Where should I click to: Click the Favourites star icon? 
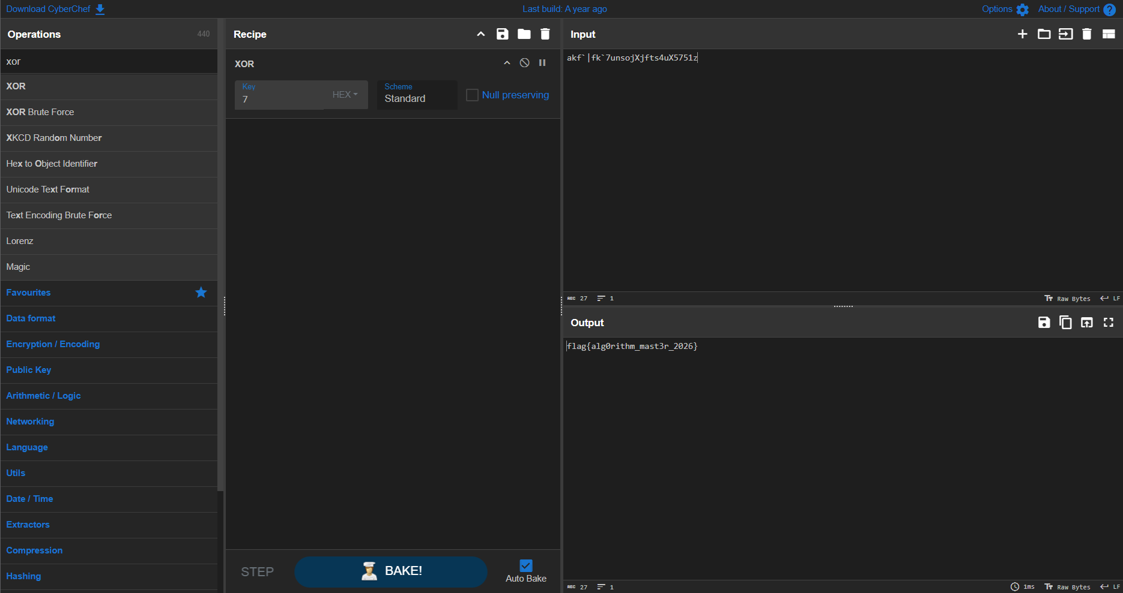[x=201, y=292]
